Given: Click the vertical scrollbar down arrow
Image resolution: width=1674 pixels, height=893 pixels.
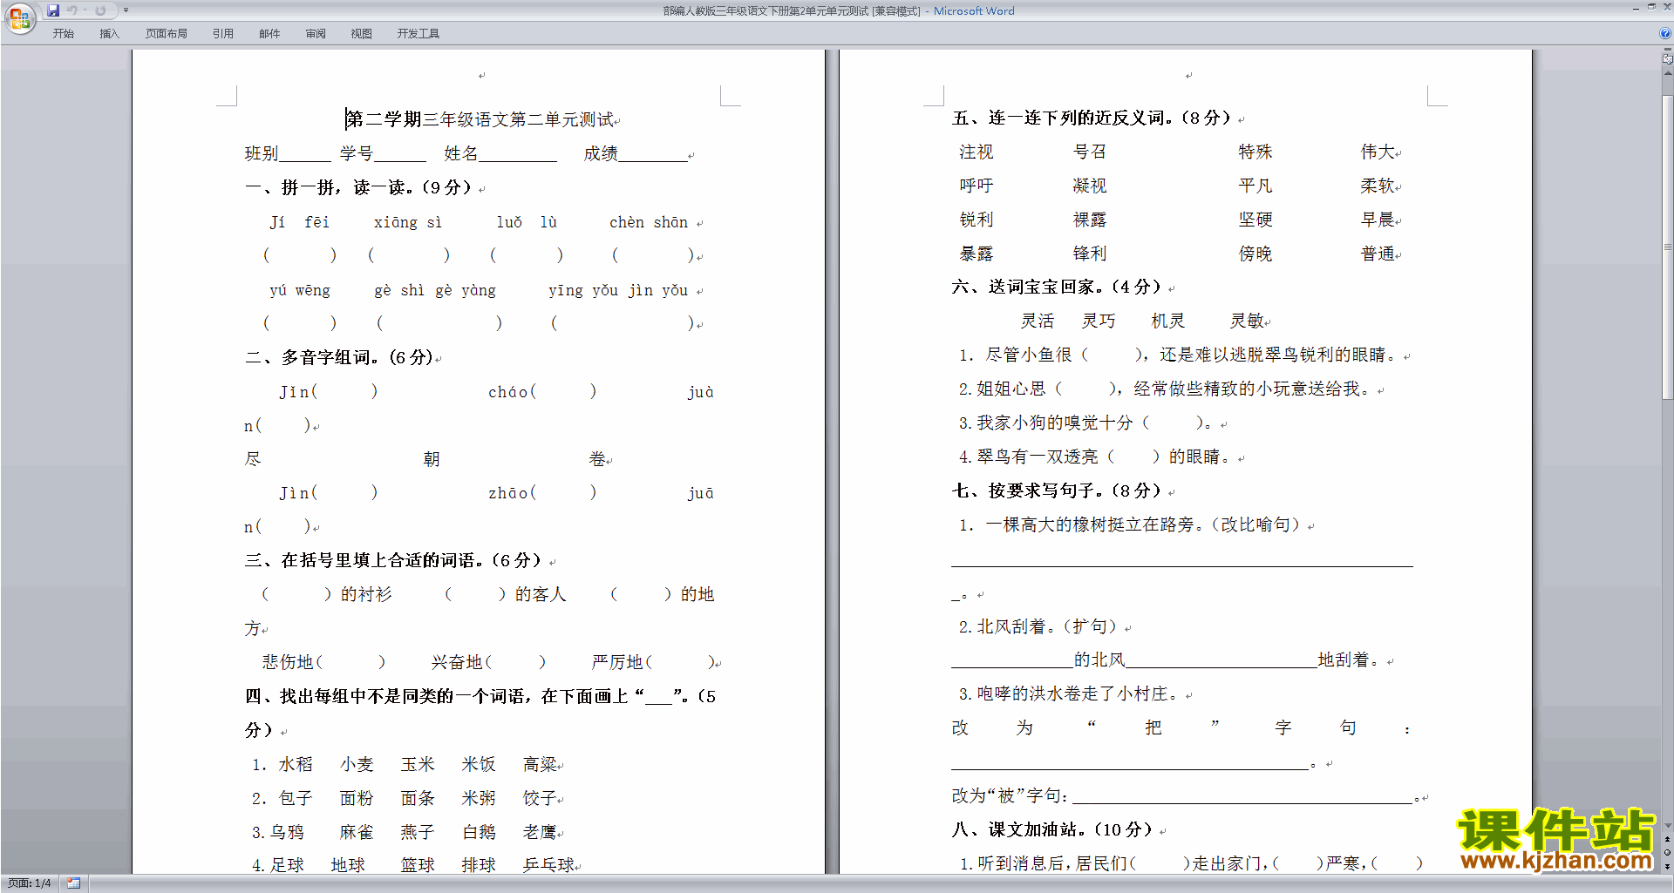Looking at the screenshot, I should click(x=1667, y=825).
